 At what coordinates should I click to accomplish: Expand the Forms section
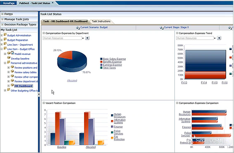click(2, 14)
